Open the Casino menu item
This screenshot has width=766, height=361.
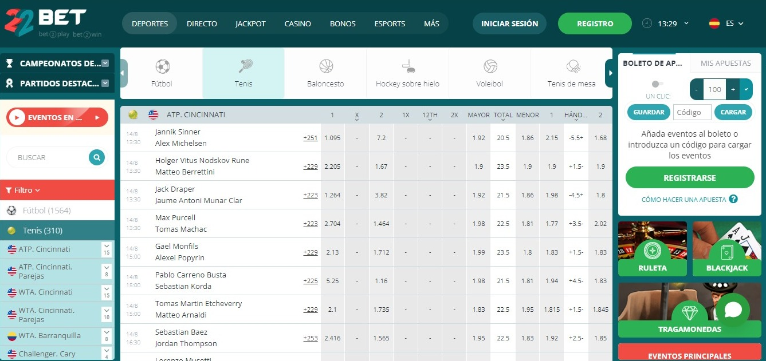tap(297, 24)
